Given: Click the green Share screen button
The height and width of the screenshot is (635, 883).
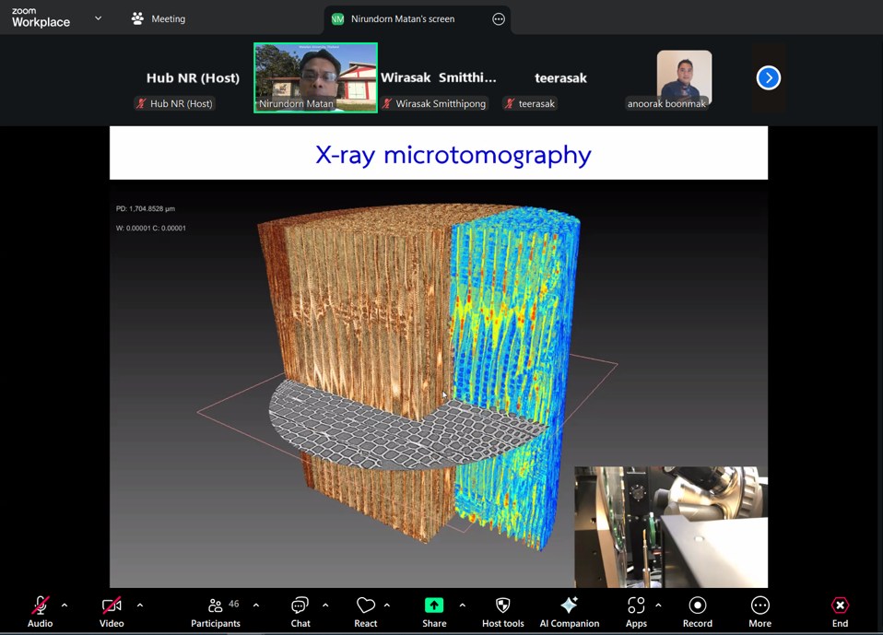Looking at the screenshot, I should click(434, 611).
